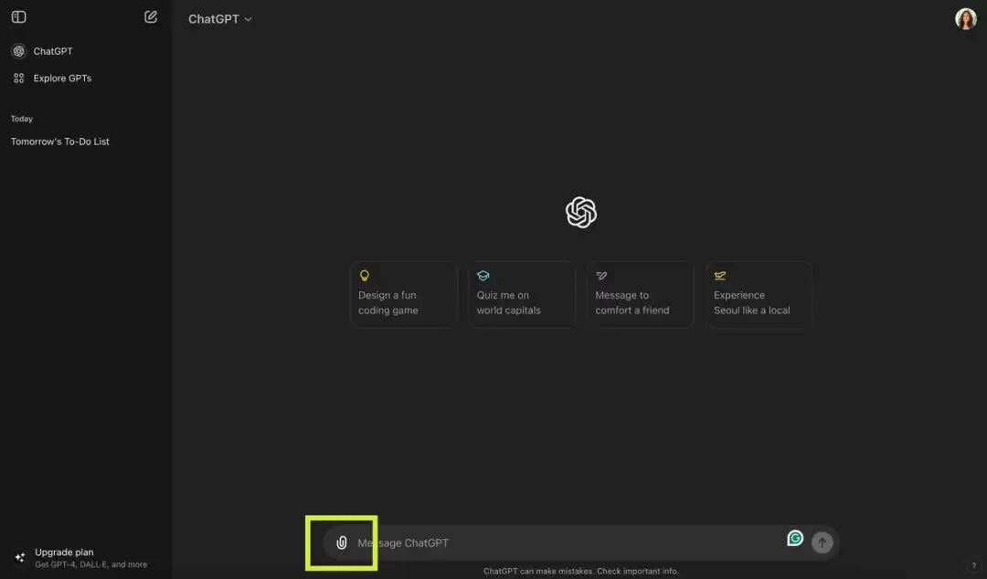987x579 pixels.
Task: Open the question mark help button
Action: coord(974,566)
